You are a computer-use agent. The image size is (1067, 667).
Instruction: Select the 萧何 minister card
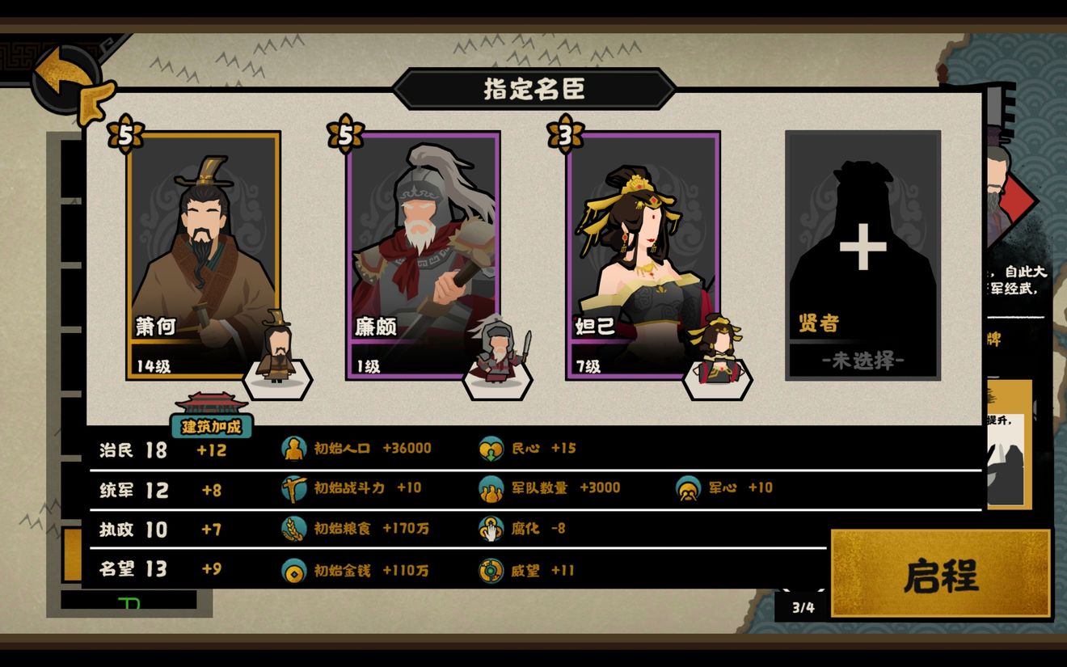point(203,255)
